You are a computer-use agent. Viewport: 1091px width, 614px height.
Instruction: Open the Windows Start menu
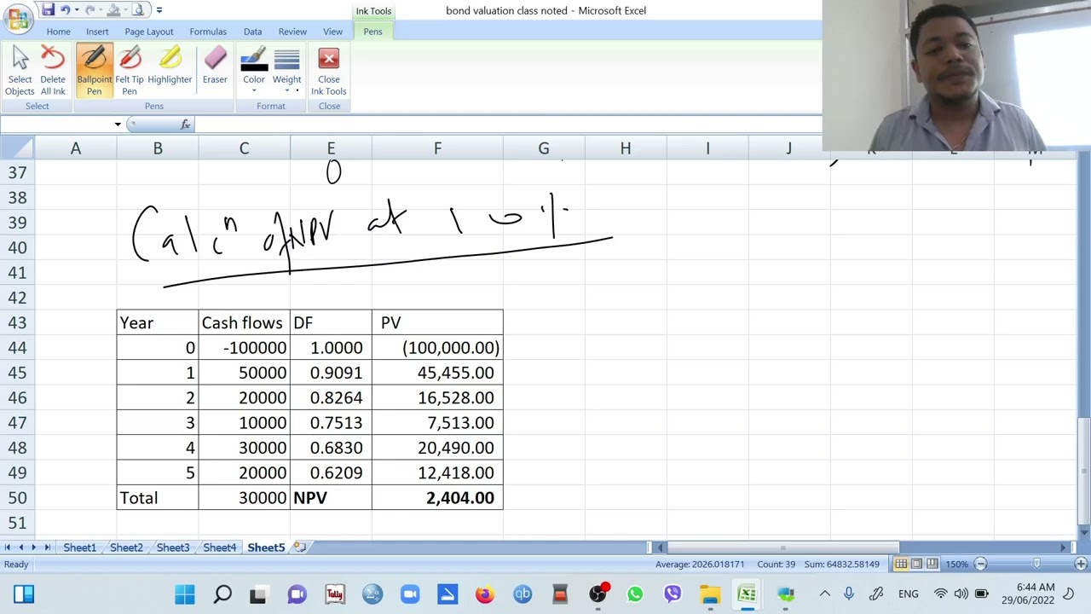pos(185,594)
